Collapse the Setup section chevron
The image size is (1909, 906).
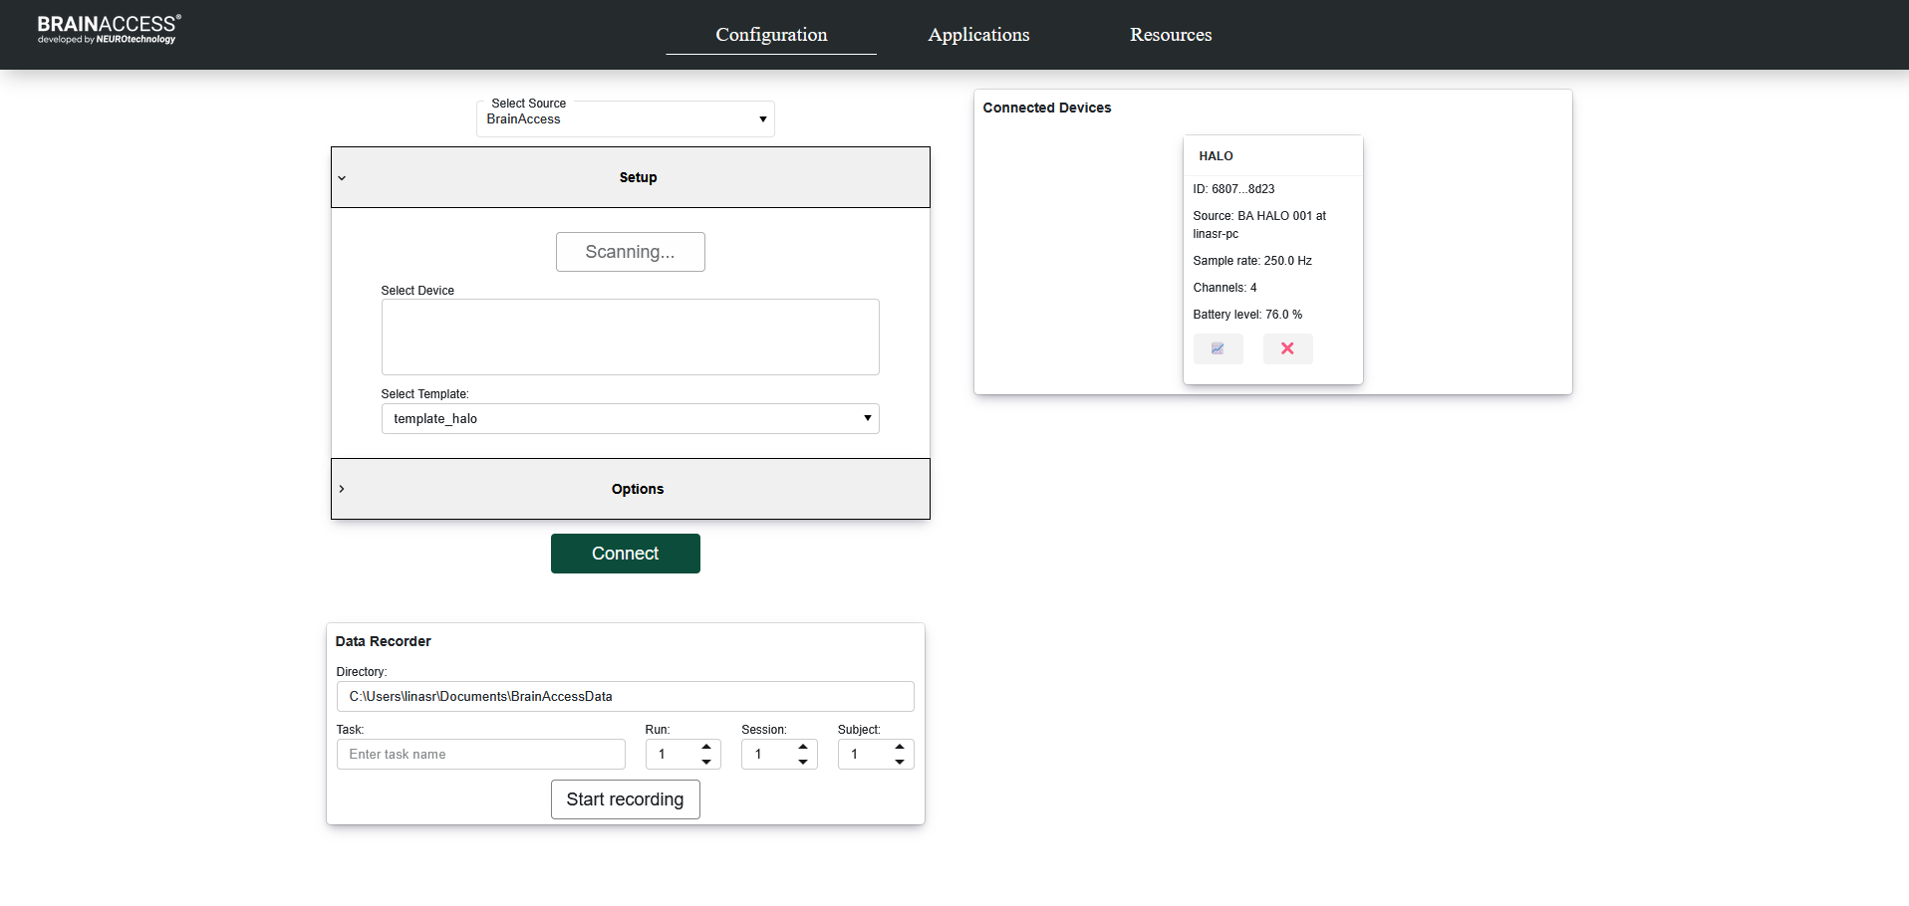pyautogui.click(x=342, y=178)
